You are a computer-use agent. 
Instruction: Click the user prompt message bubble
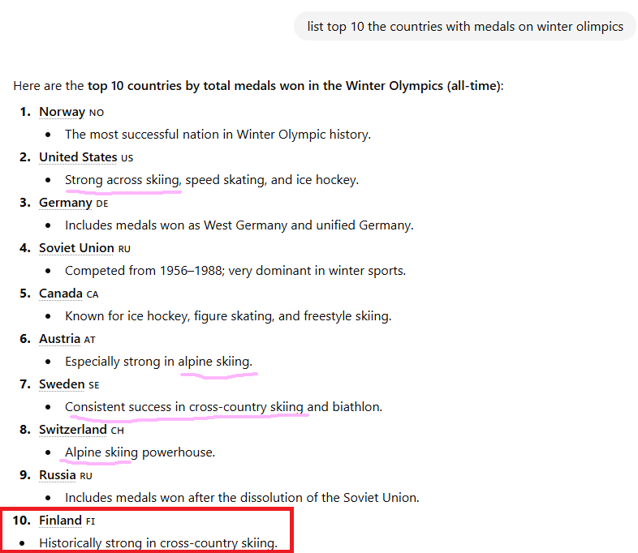coord(465,27)
